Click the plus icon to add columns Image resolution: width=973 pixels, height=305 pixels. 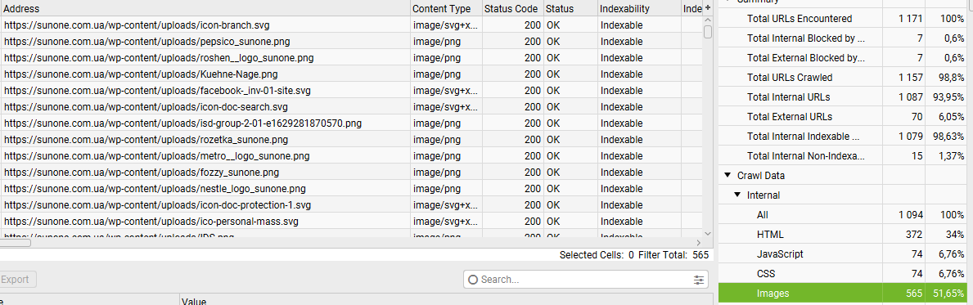(x=707, y=8)
